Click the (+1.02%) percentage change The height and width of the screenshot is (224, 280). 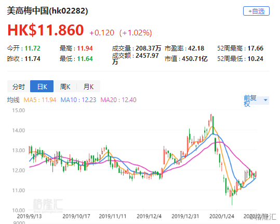136,33
